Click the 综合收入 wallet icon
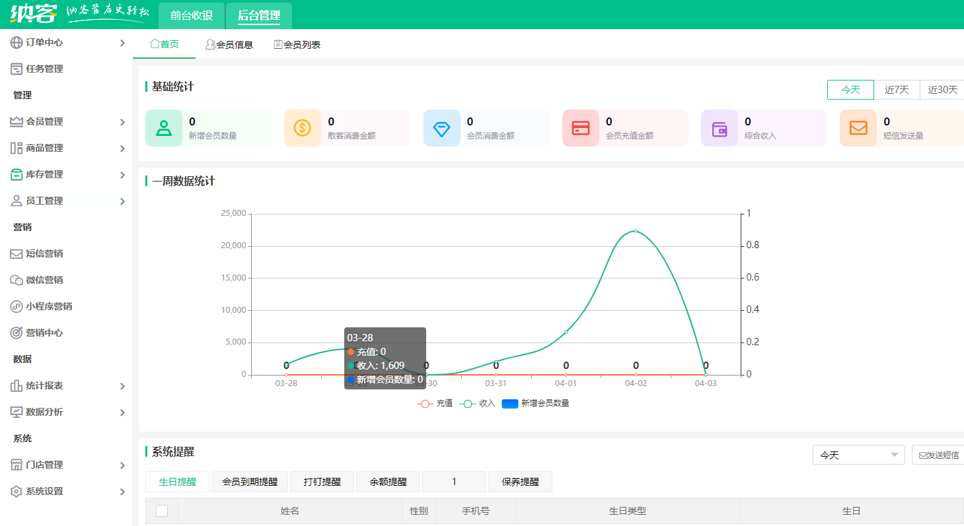The image size is (964, 526). [x=719, y=127]
